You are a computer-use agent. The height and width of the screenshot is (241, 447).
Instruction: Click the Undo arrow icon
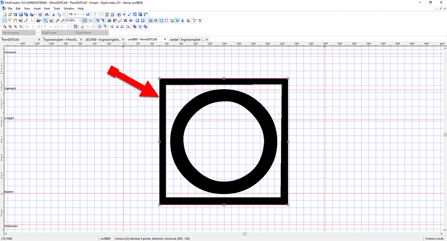pyautogui.click(x=71, y=14)
